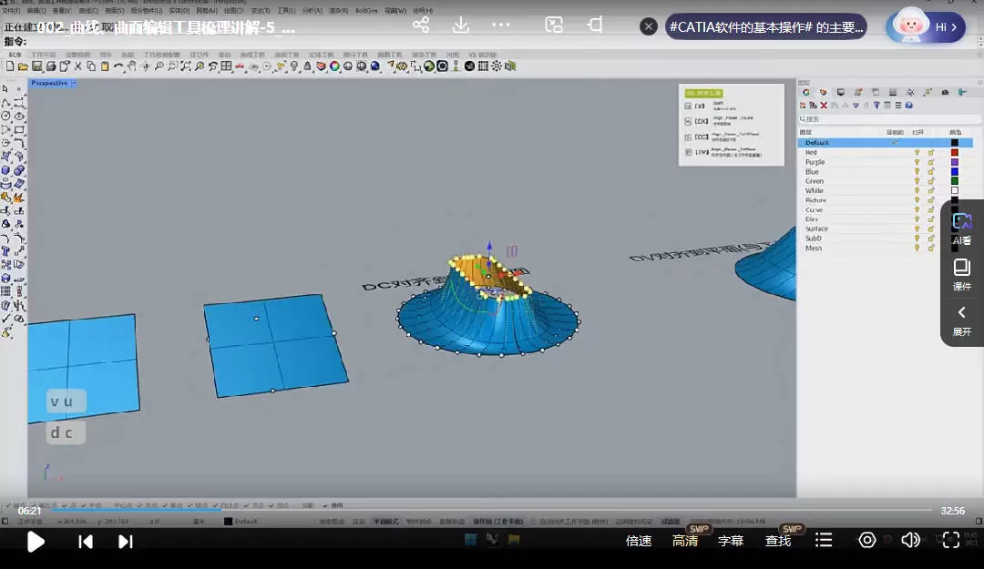The image size is (984, 569).
Task: Click the New file icon in Rhino toolbar
Action: point(9,66)
